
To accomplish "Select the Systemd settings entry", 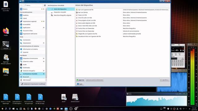I will click(32, 52).
